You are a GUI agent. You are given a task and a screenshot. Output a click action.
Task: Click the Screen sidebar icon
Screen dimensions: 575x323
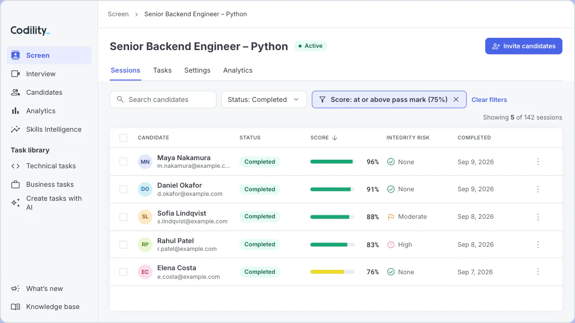click(x=15, y=55)
